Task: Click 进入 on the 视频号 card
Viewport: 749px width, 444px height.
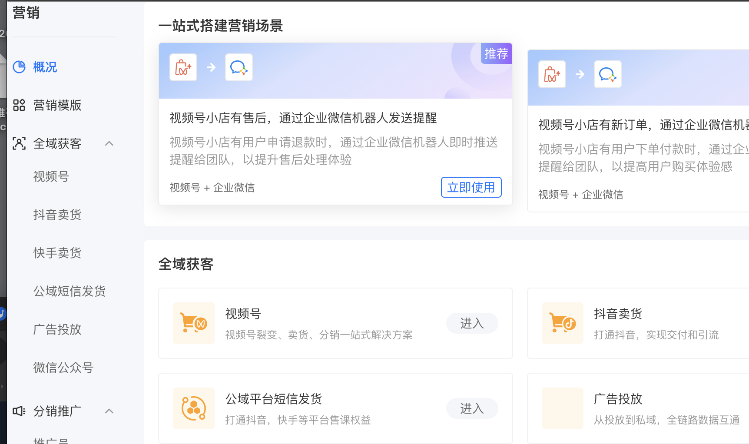Action: (472, 323)
